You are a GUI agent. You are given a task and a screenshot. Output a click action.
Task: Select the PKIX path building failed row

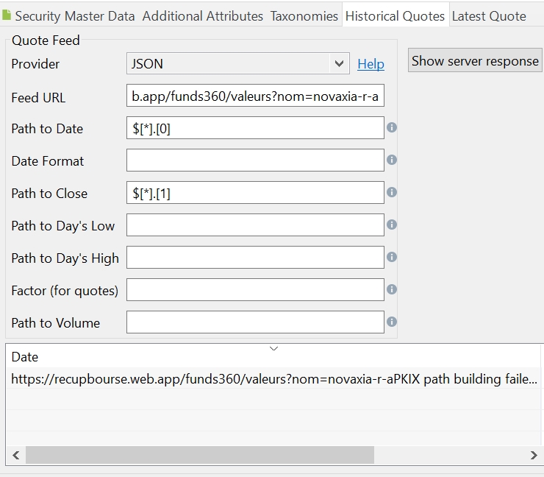click(x=273, y=380)
